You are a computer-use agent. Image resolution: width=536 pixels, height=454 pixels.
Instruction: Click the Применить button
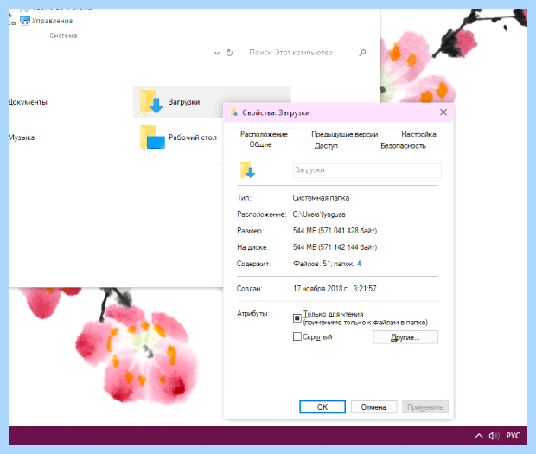424,407
